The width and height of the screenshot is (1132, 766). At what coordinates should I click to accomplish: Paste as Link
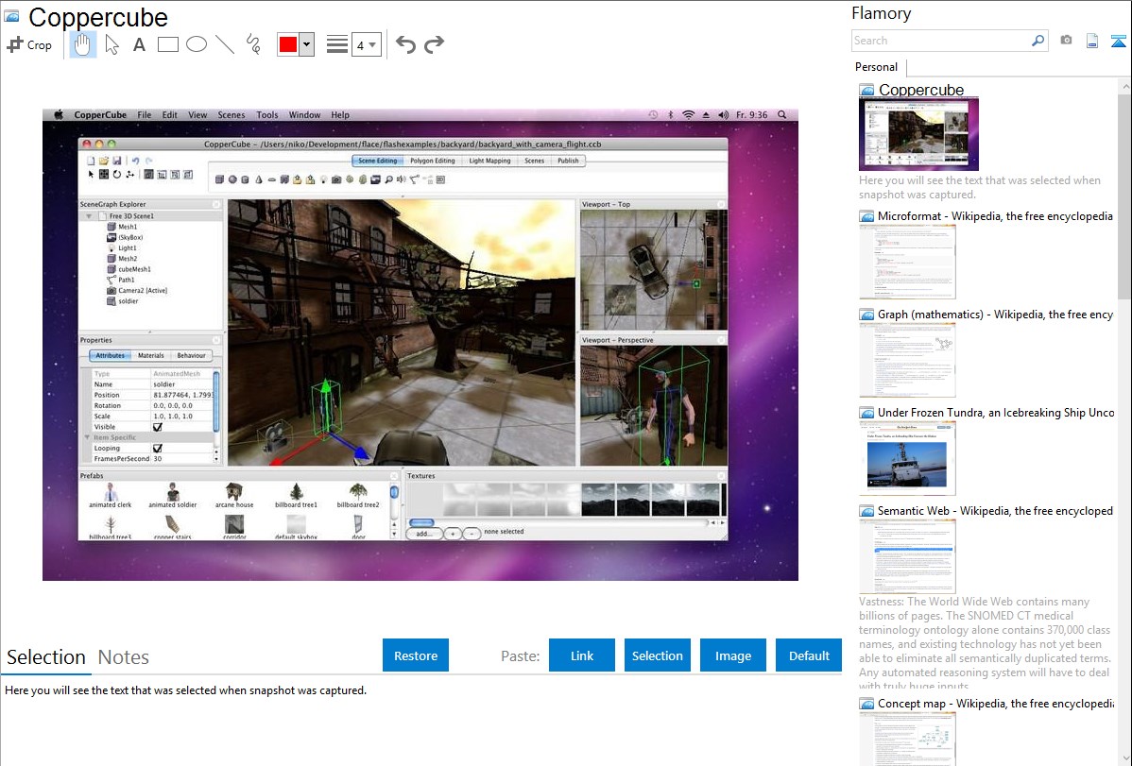582,655
